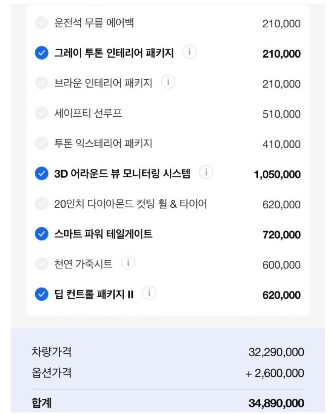
Task: Open info icon for 그레이 투톤 인테리어 패키지
Action: pos(189,51)
